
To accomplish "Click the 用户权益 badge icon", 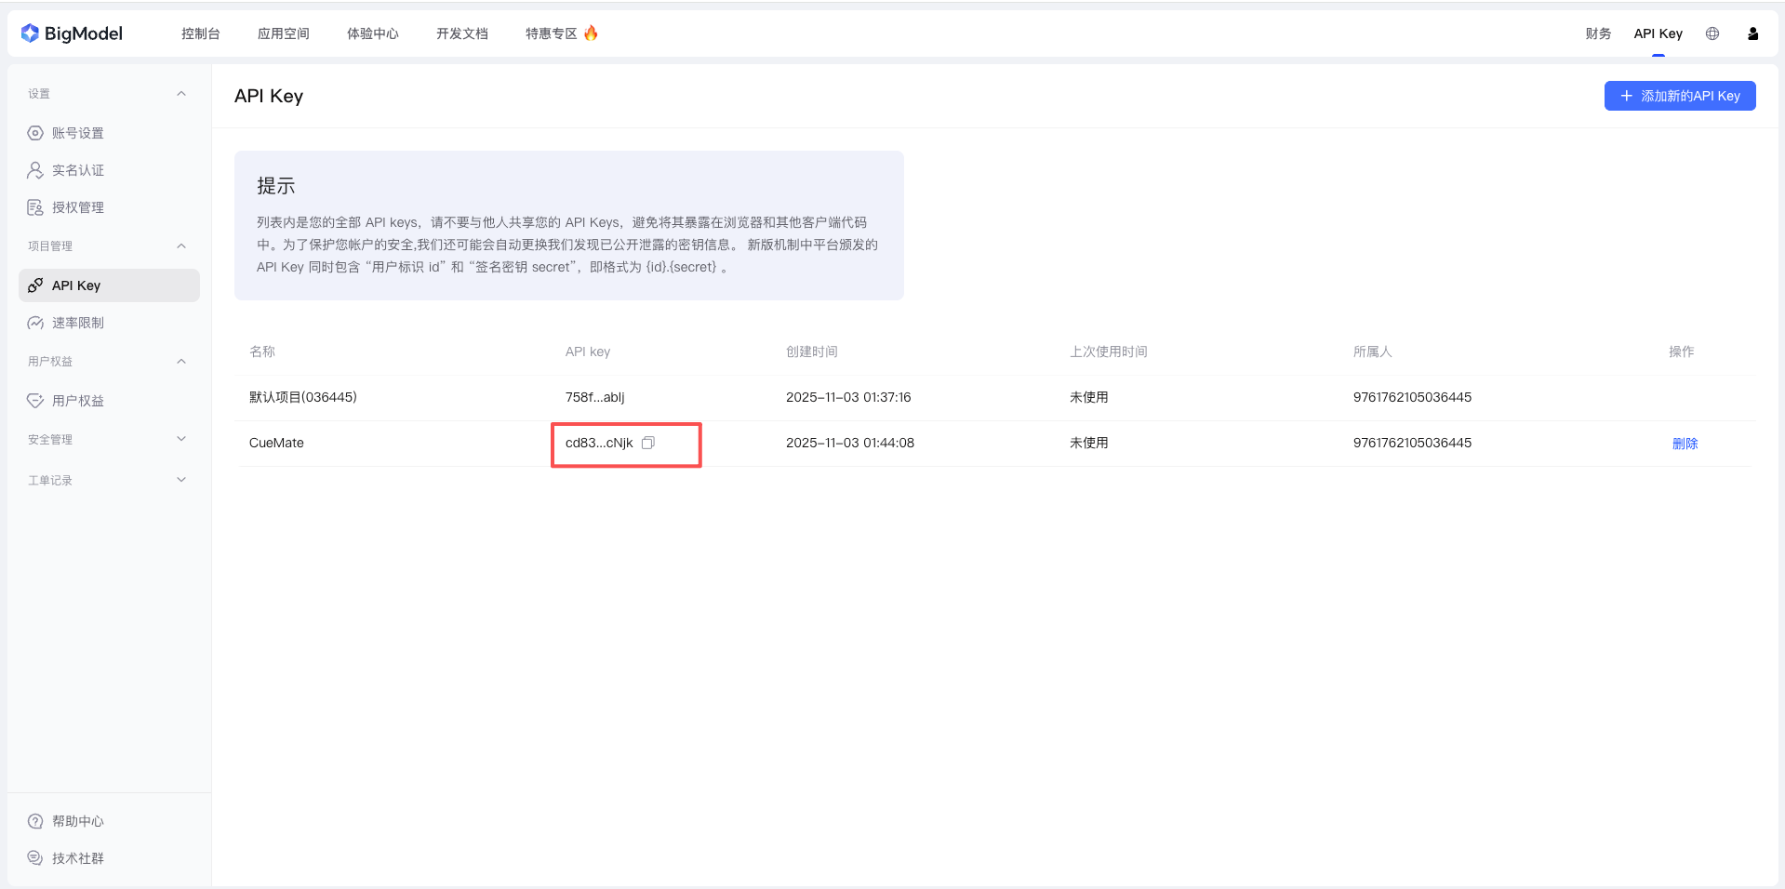I will pos(35,401).
